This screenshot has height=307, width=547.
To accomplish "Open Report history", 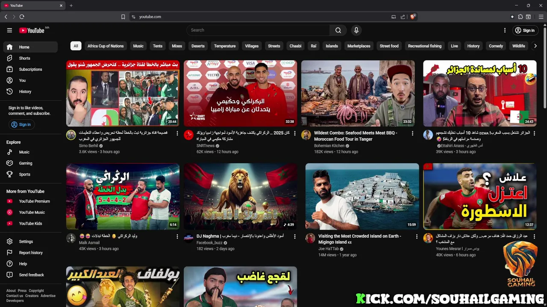I will point(30,252).
